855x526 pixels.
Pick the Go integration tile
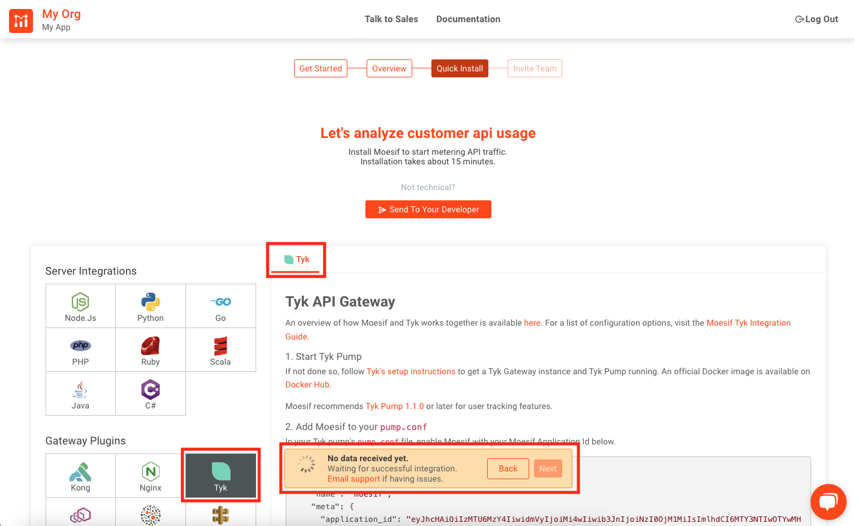coord(221,306)
